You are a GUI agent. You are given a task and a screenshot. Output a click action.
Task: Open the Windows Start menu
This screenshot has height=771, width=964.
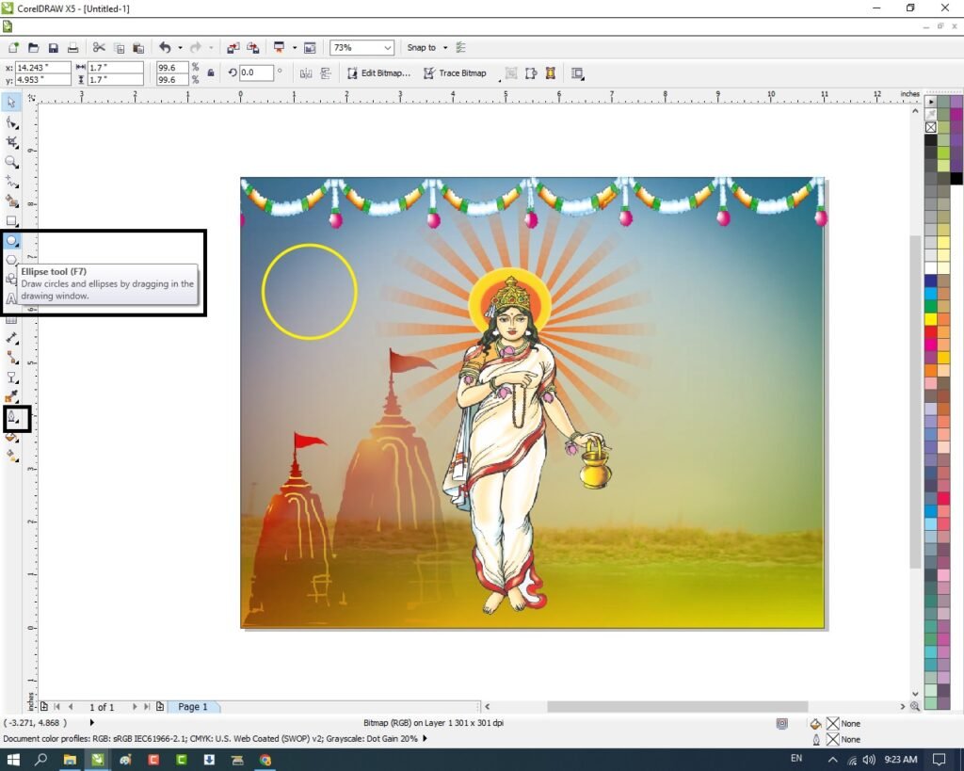[x=13, y=760]
